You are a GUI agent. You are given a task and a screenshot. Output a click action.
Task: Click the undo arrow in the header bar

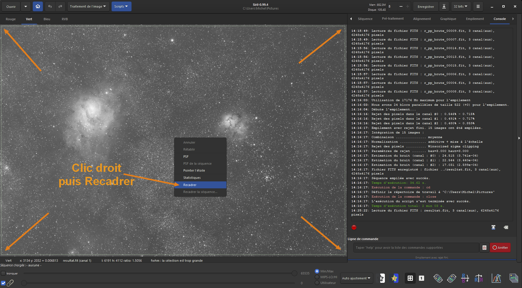click(x=50, y=6)
